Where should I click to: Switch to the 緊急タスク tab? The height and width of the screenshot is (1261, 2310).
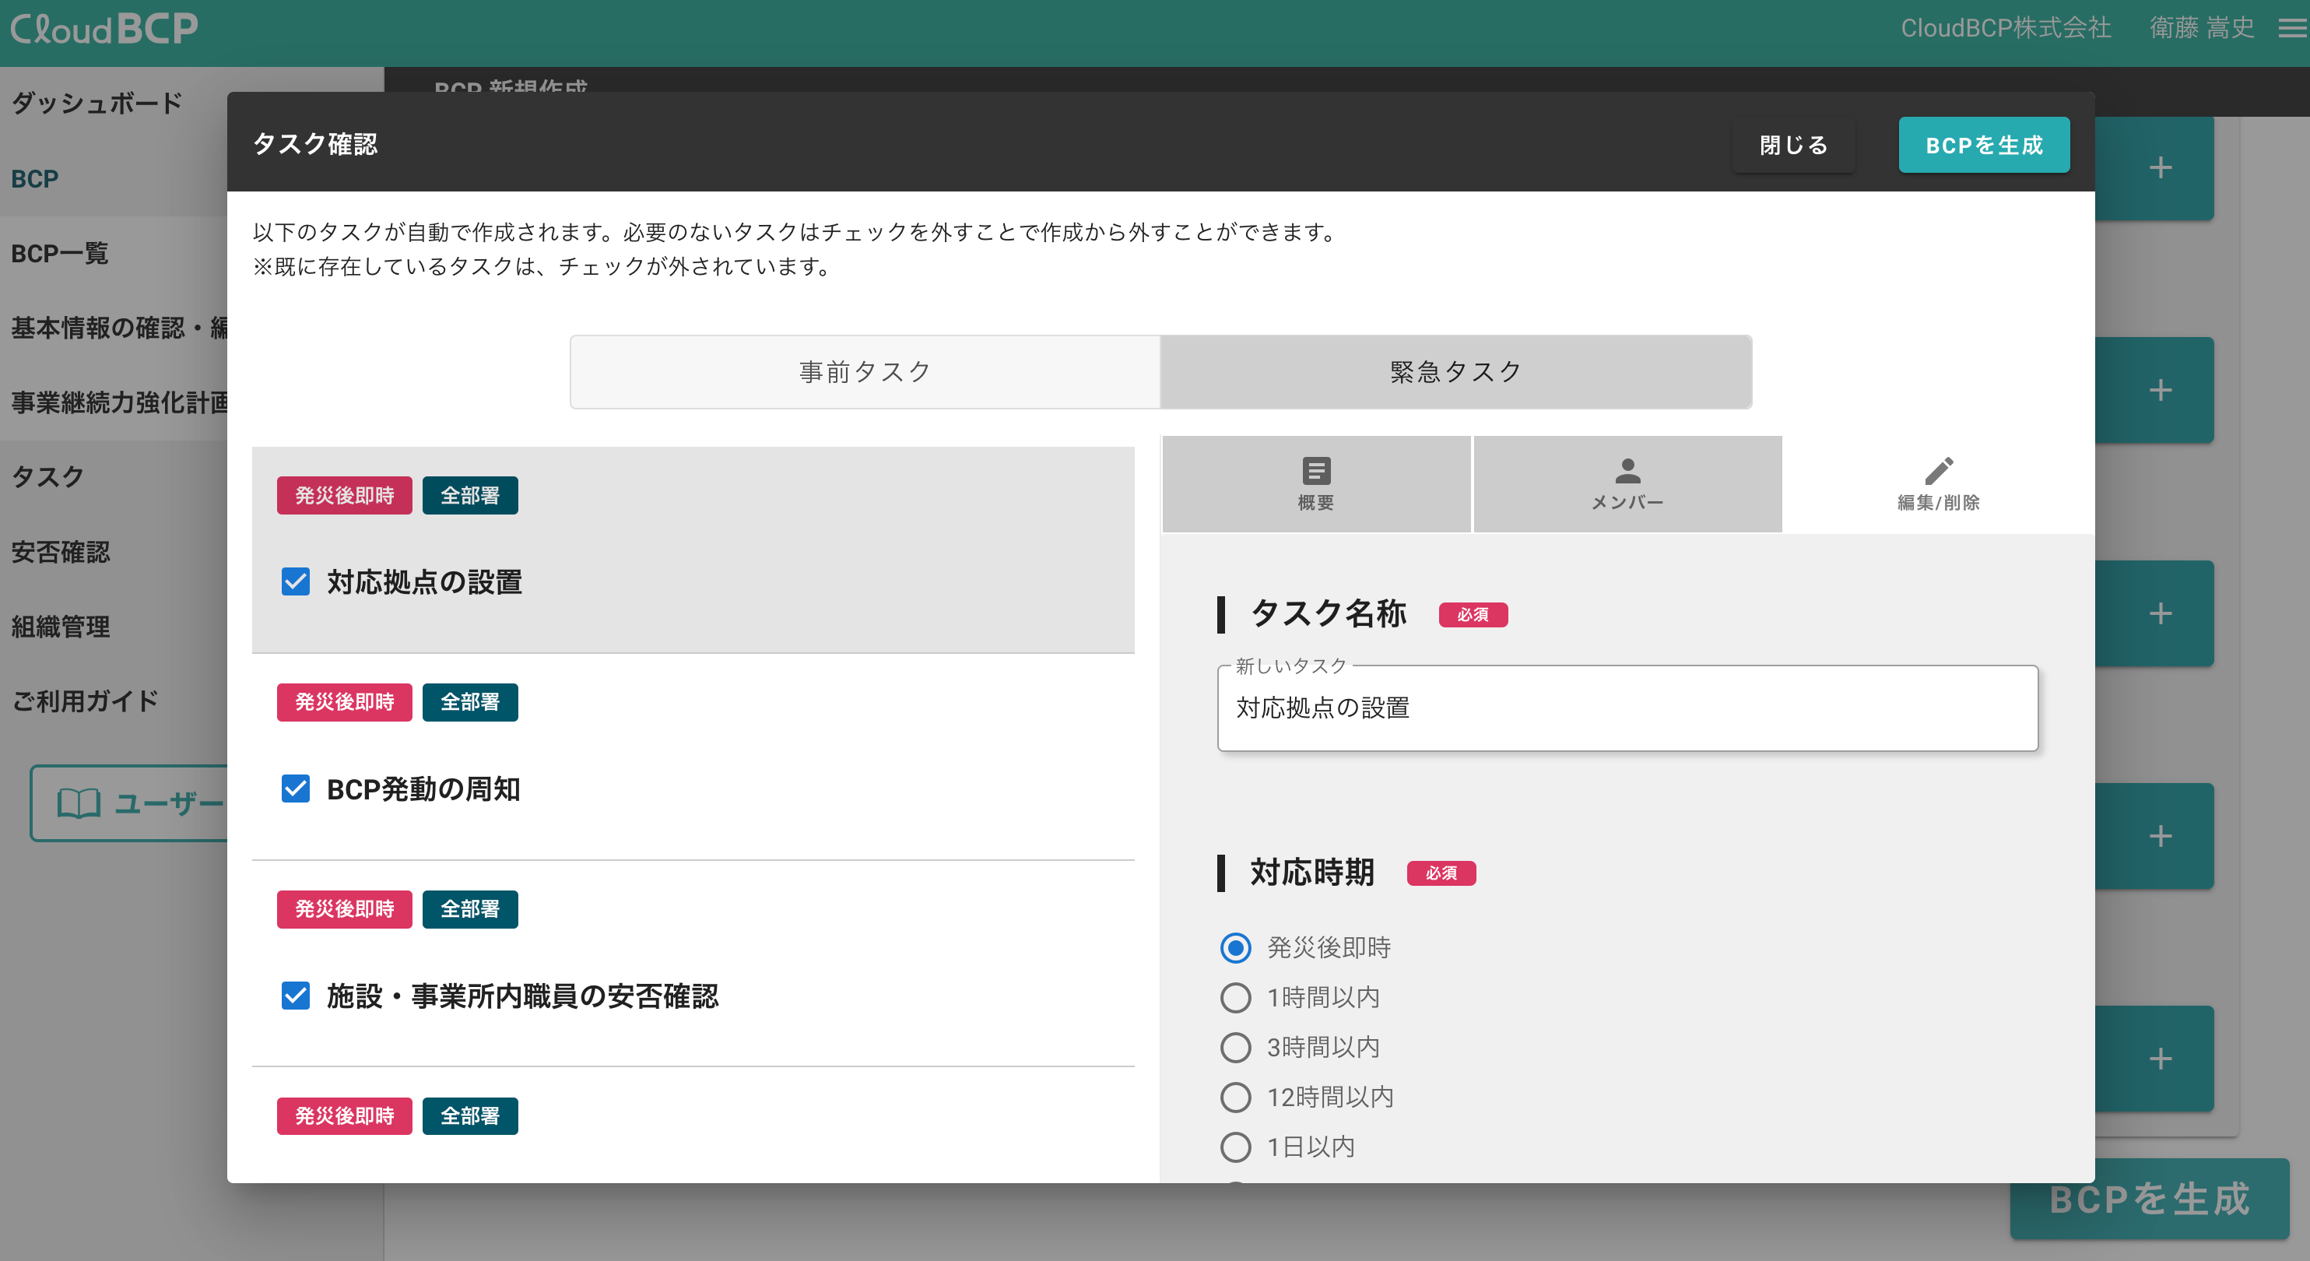[1455, 372]
